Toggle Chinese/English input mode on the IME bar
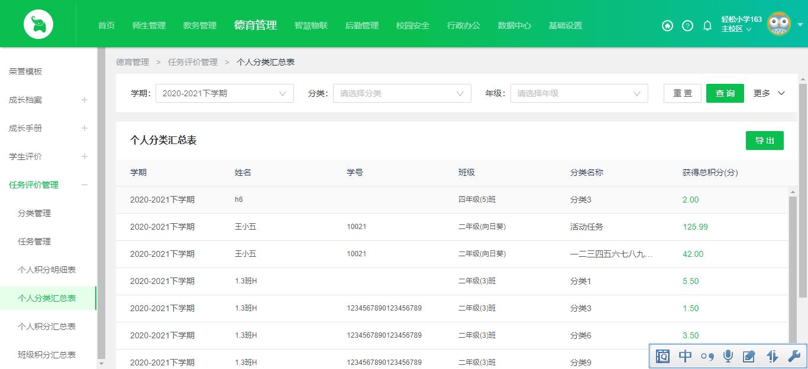The image size is (808, 369). coord(684,357)
